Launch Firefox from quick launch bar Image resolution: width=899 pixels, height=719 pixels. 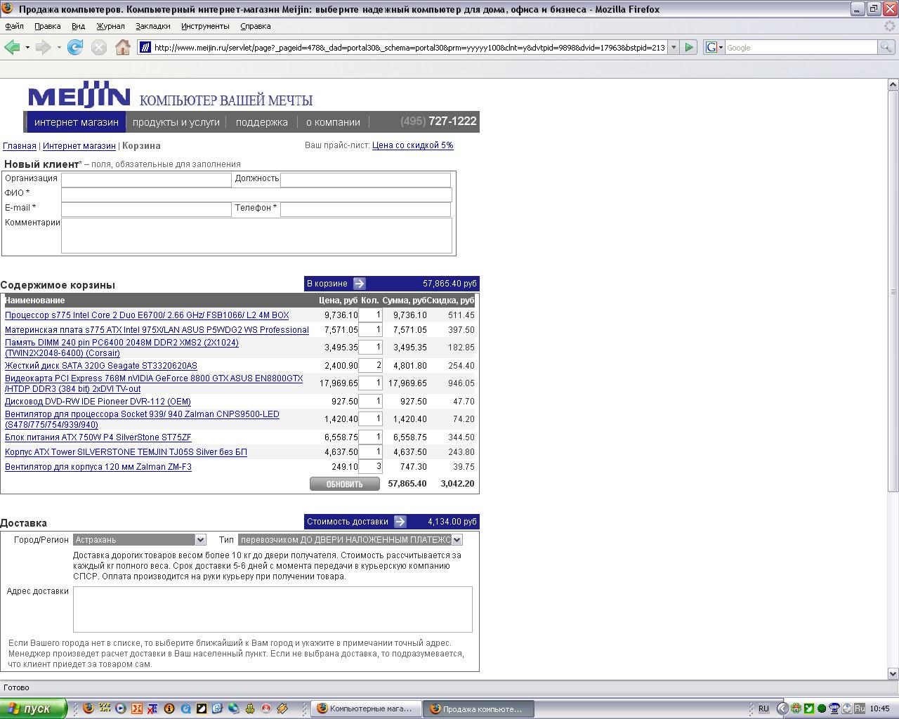[x=88, y=708]
